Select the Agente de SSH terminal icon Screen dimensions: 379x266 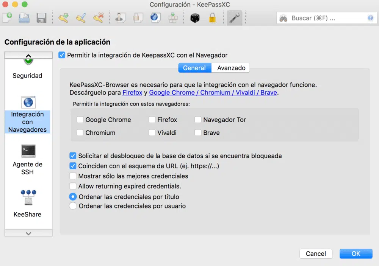click(28, 151)
